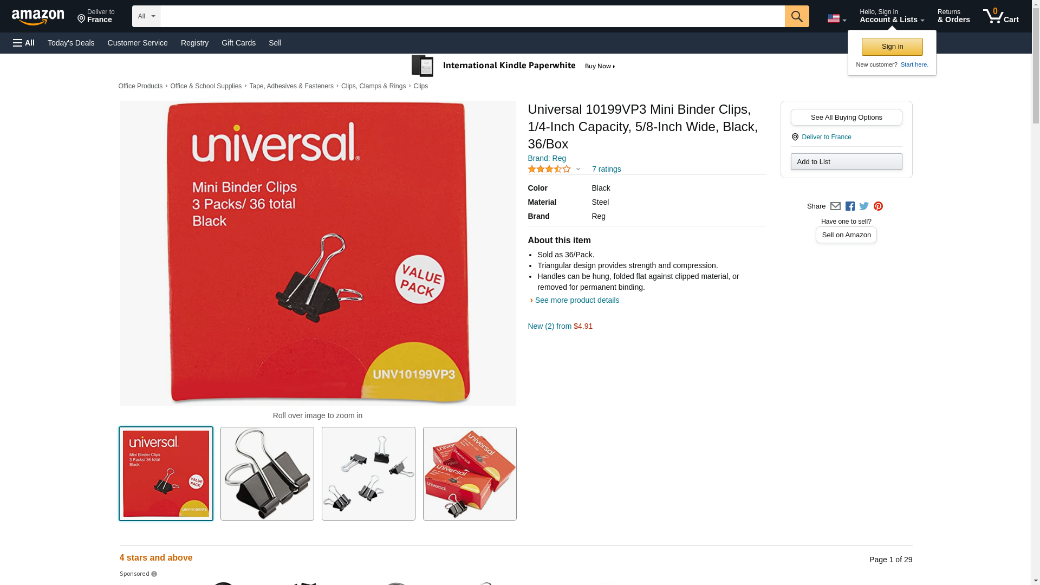The image size is (1040, 585).
Task: Open the shopping cart icon
Action: click(x=1000, y=16)
